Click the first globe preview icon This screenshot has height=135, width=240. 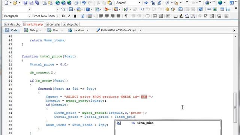(57, 3)
